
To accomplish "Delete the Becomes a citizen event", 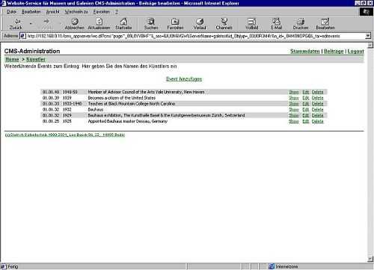I will (x=317, y=98).
